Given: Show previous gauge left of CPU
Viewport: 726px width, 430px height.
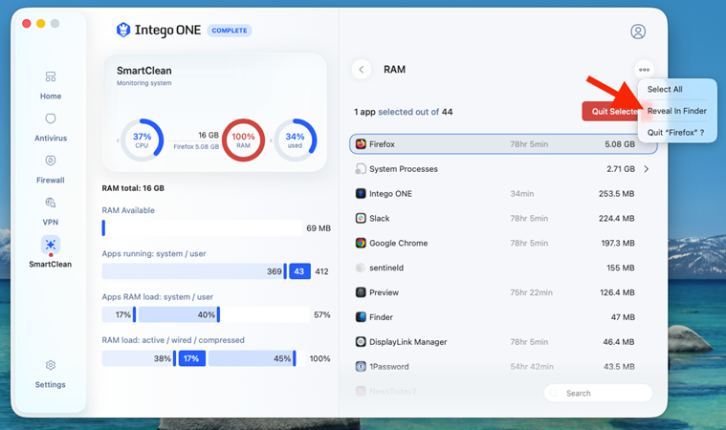Looking at the screenshot, I should point(118,140).
